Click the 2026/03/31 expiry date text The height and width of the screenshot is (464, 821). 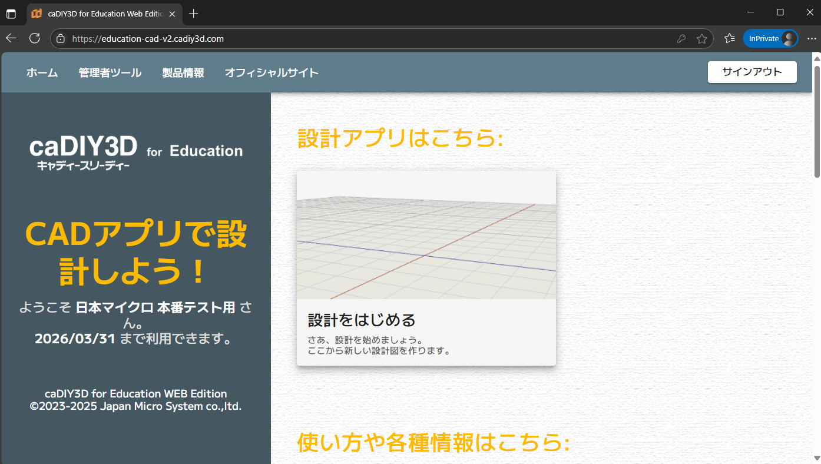tap(76, 339)
